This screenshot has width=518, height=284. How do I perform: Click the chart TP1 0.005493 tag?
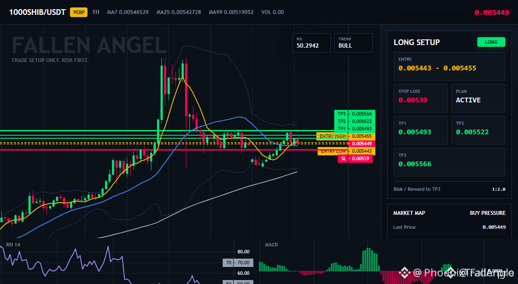point(355,129)
